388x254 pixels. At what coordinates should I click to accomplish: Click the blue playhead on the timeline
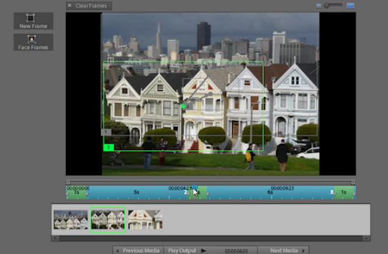click(195, 188)
